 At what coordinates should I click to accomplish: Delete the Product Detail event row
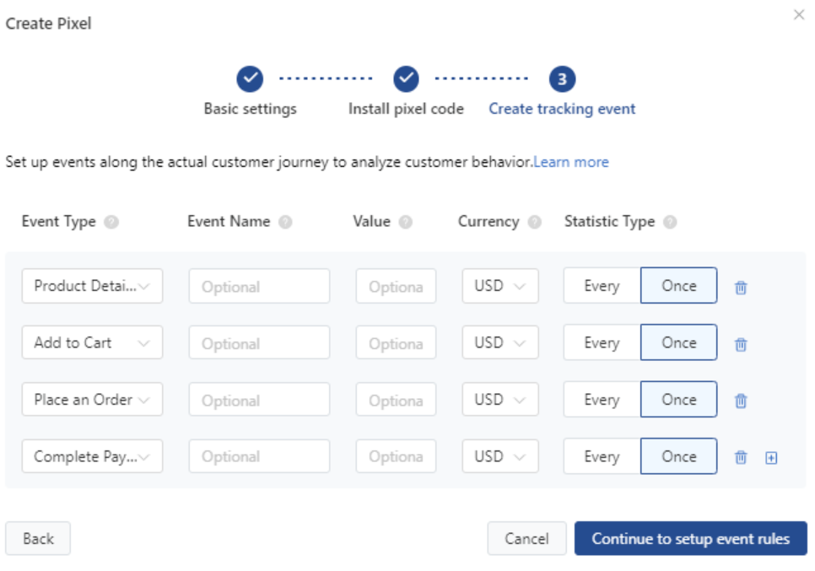click(741, 287)
